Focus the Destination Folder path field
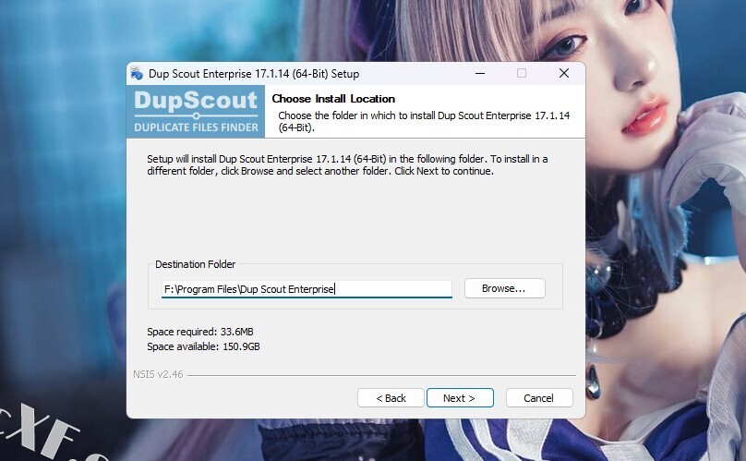The height and width of the screenshot is (461, 746). tap(307, 289)
